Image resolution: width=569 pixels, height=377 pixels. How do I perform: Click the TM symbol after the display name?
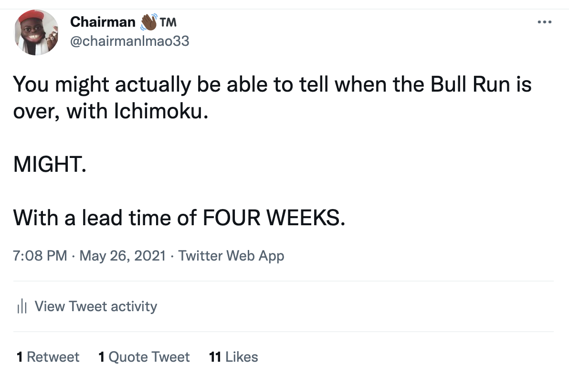tap(169, 22)
